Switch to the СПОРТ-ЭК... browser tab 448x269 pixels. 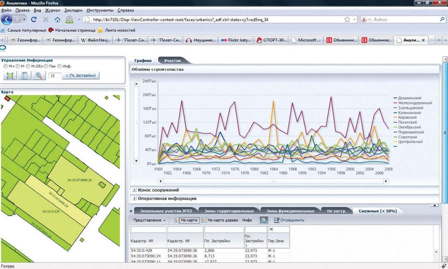click(x=272, y=40)
